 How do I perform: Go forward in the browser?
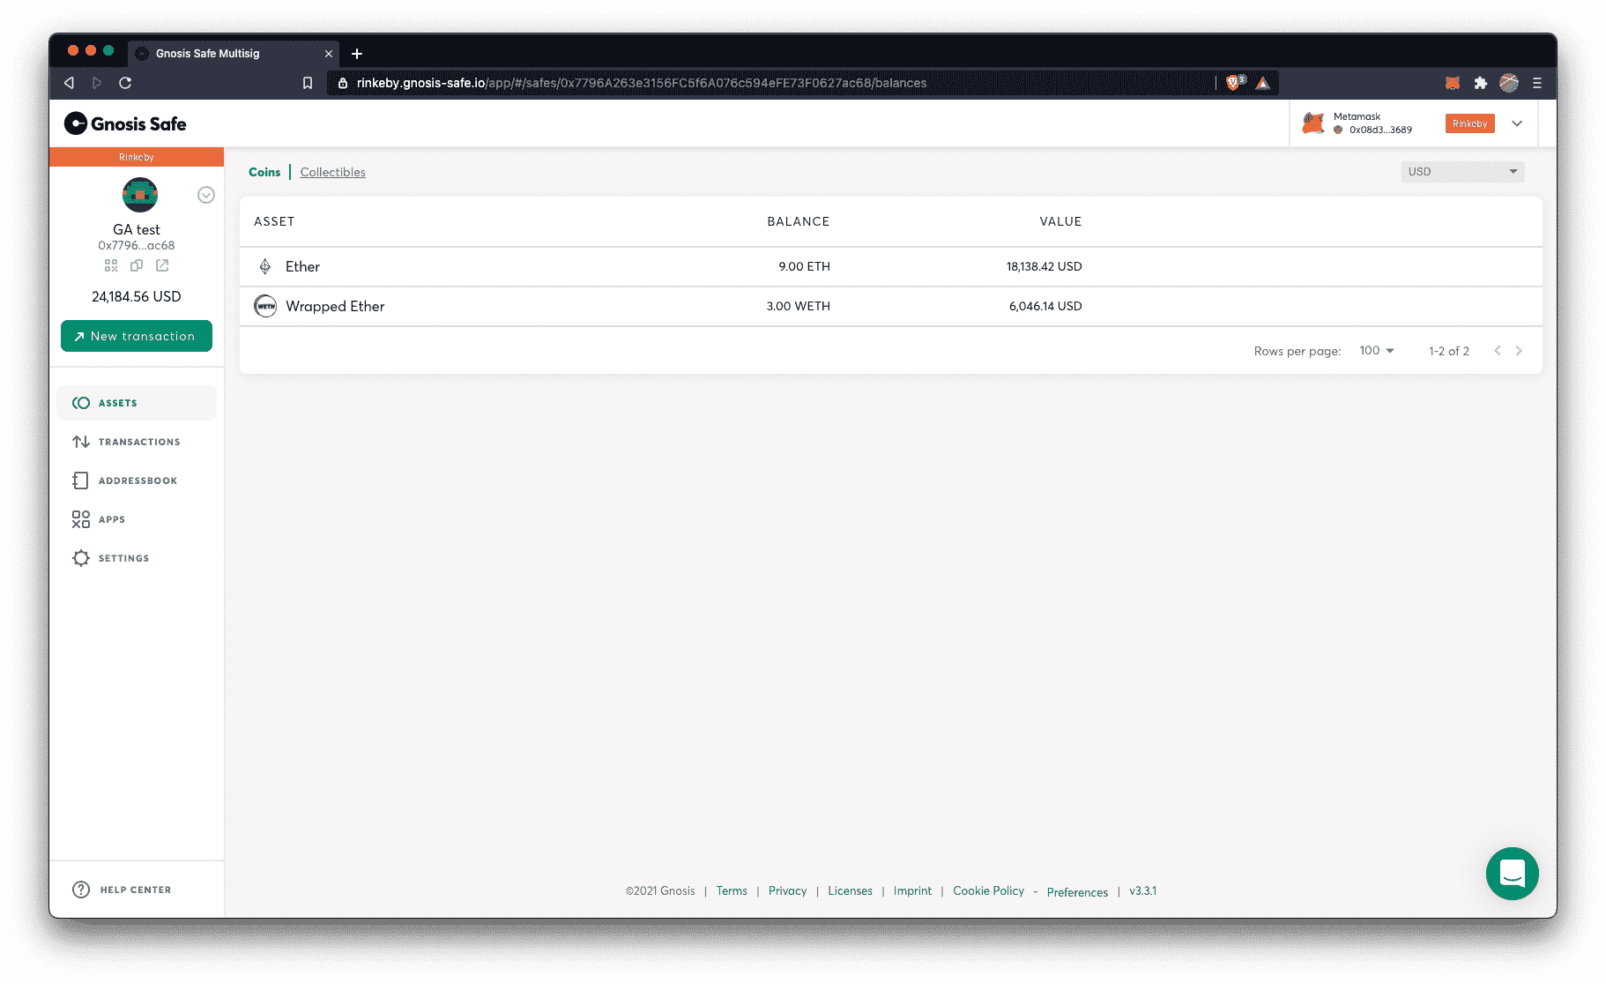click(x=97, y=83)
